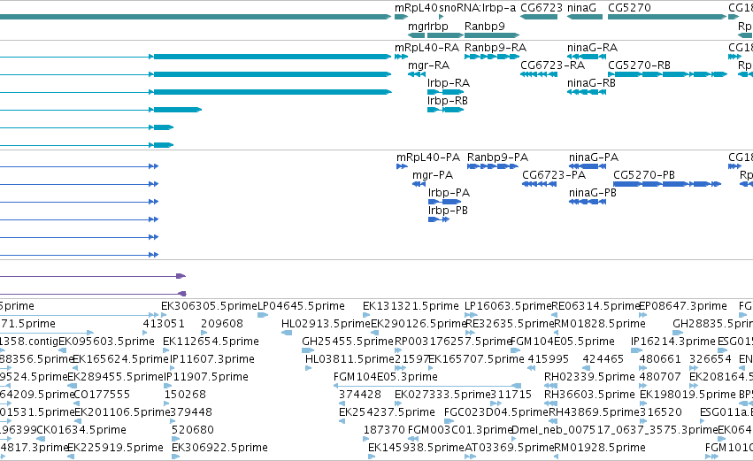Screen dimensions: 753x461
Task: Open the ninaG-RB transcript label
Action: [x=591, y=83]
